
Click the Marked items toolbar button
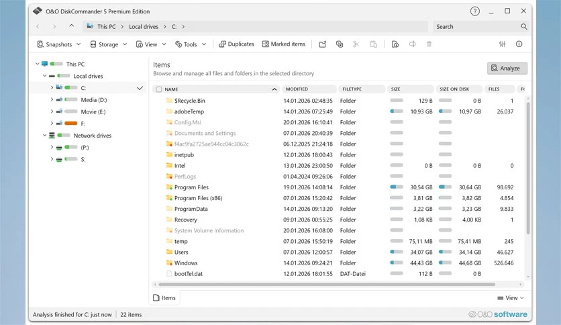(284, 44)
